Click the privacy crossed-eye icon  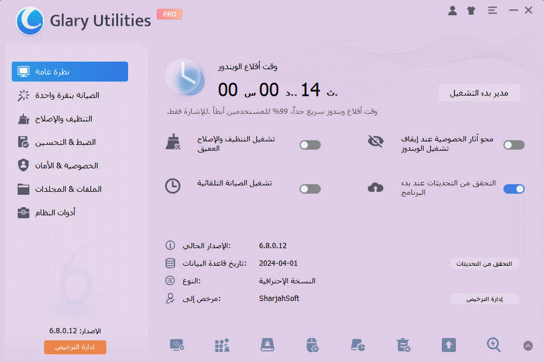tap(375, 141)
